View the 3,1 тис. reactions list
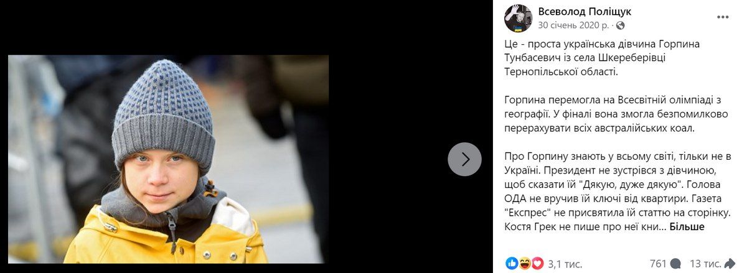Image resolution: width=747 pixels, height=273 pixels. 565,264
